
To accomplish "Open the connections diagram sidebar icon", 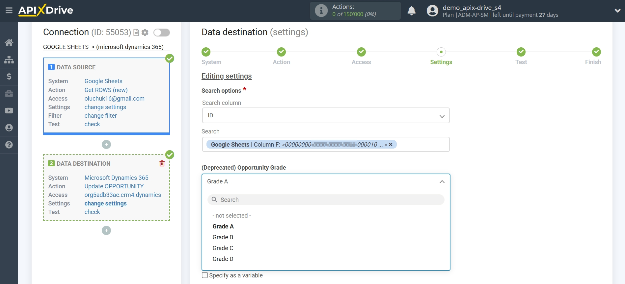I will (9, 59).
